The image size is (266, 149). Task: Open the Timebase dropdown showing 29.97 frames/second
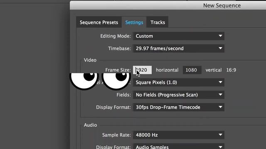click(x=179, y=48)
